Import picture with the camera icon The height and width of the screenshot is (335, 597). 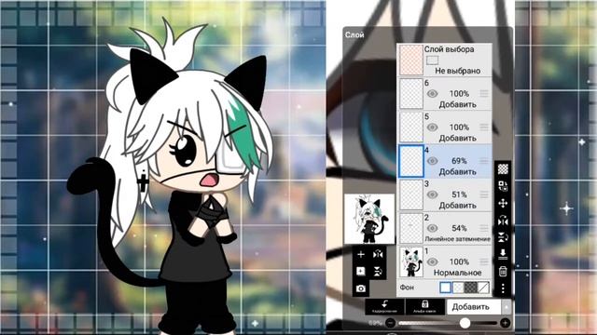(x=361, y=288)
